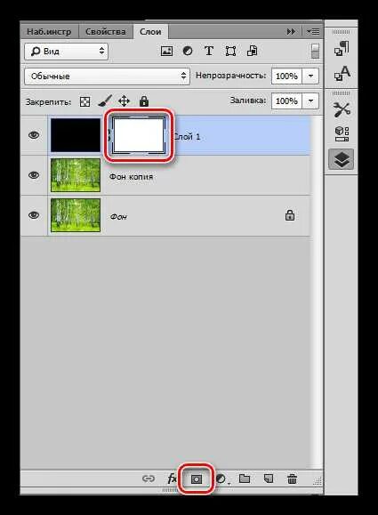Click the Add layer mask icon
Viewport: 378px width, 515px height.
197,479
